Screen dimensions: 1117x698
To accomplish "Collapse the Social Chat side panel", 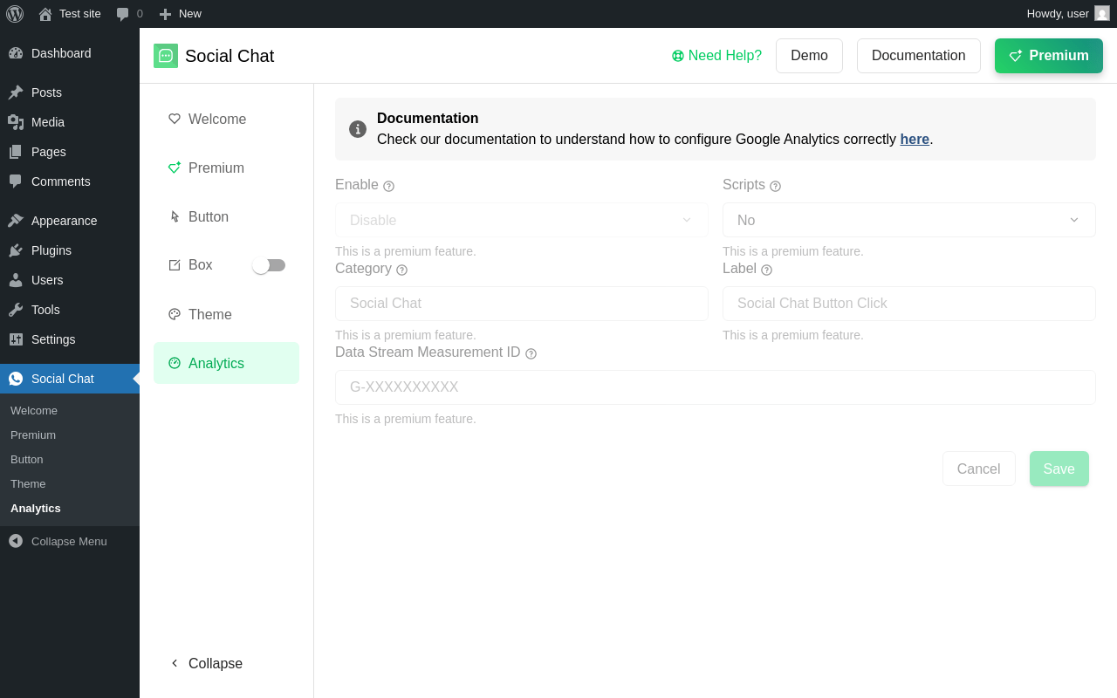I will coord(206,663).
